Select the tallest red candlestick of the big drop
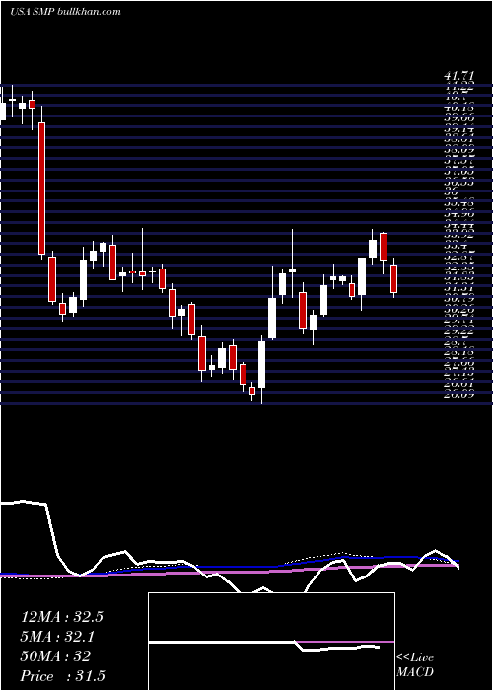The height and width of the screenshot is (691, 493). coord(41,189)
